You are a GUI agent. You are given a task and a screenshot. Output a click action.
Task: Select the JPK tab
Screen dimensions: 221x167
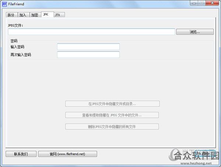(48, 14)
